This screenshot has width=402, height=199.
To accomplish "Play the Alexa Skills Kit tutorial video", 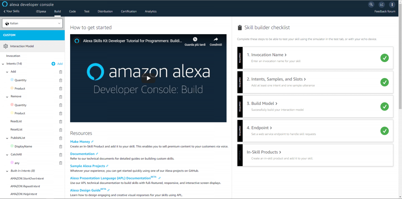I will (148, 78).
